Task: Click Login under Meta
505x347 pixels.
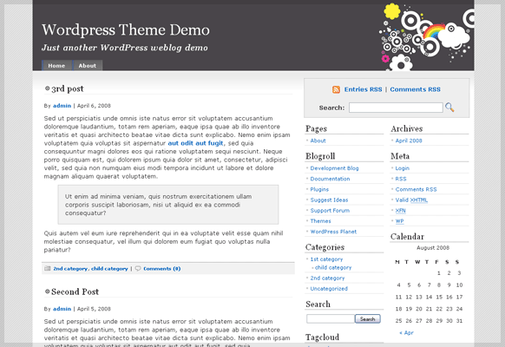Action: pyautogui.click(x=403, y=168)
